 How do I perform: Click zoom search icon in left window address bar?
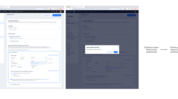pyautogui.click(x=42, y=9)
